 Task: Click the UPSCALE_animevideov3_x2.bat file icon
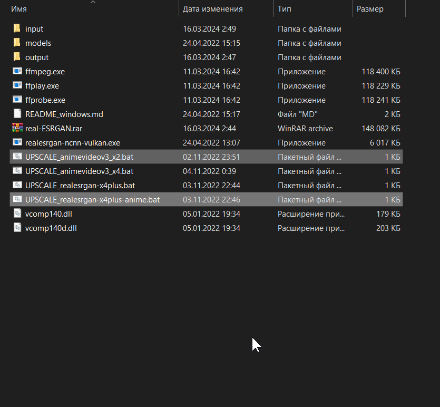(x=17, y=157)
